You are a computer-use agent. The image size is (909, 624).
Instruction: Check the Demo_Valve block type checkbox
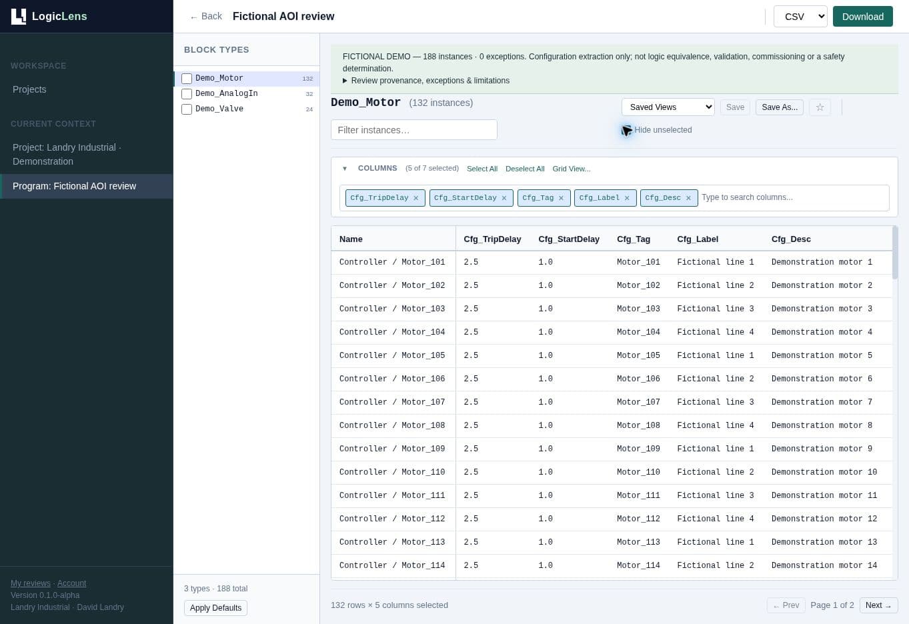coord(187,109)
